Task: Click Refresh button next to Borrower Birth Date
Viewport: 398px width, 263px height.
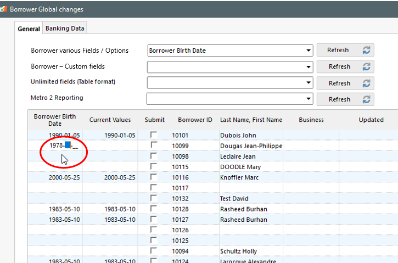Action: pos(345,50)
